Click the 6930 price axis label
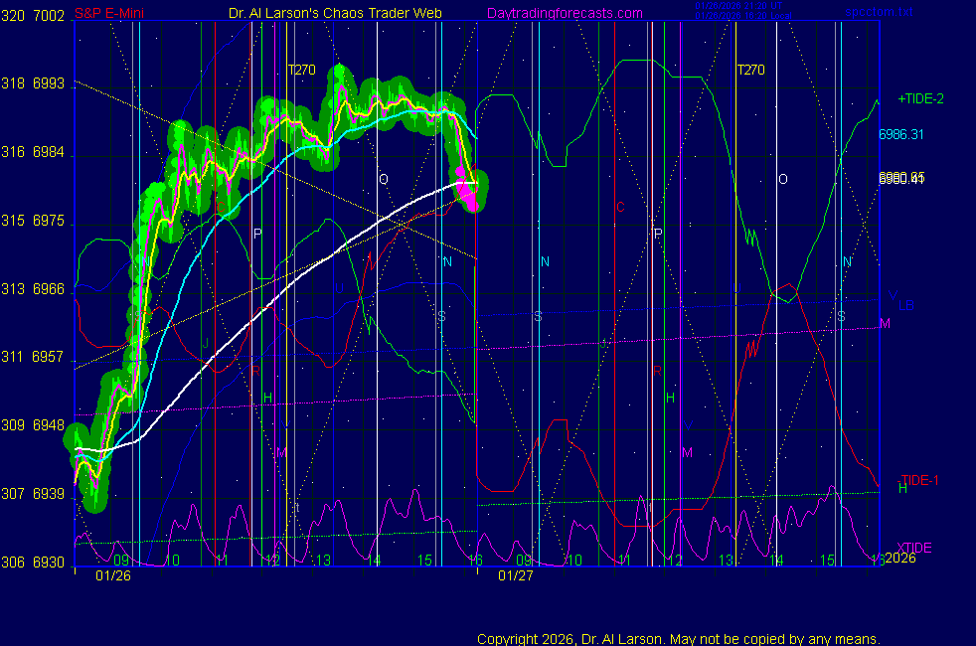 [50, 563]
